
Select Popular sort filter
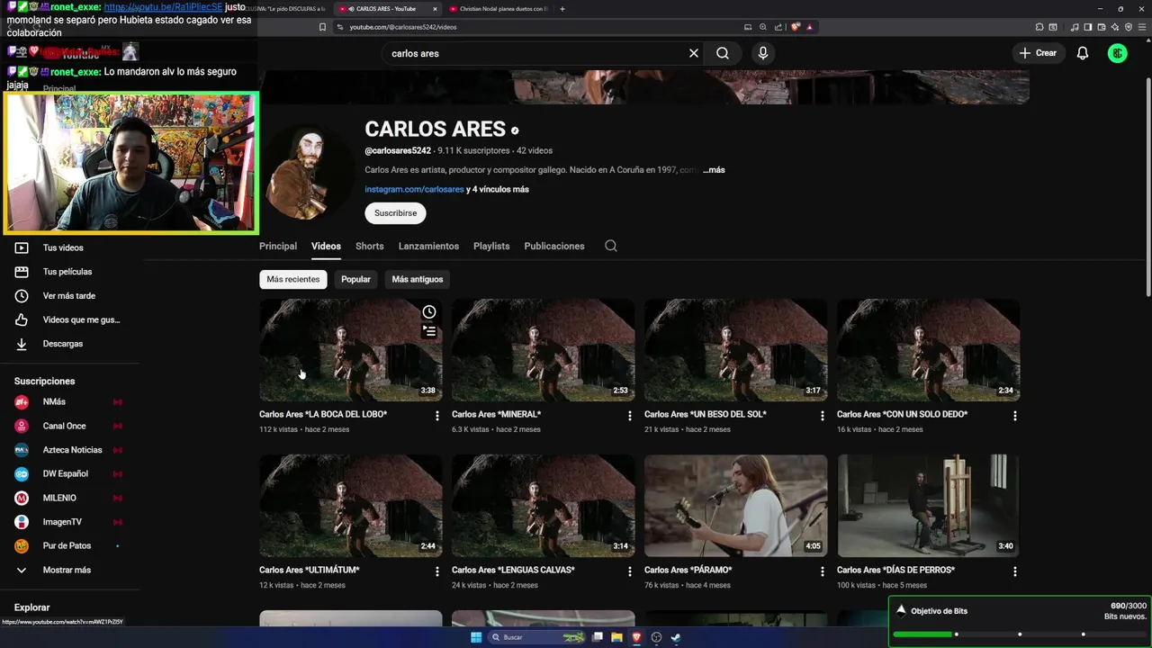(355, 279)
